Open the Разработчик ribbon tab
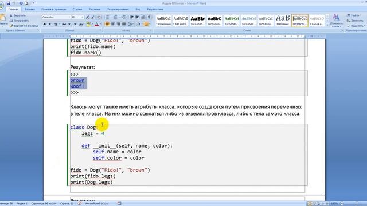This screenshot has width=367, height=206. click(155, 9)
